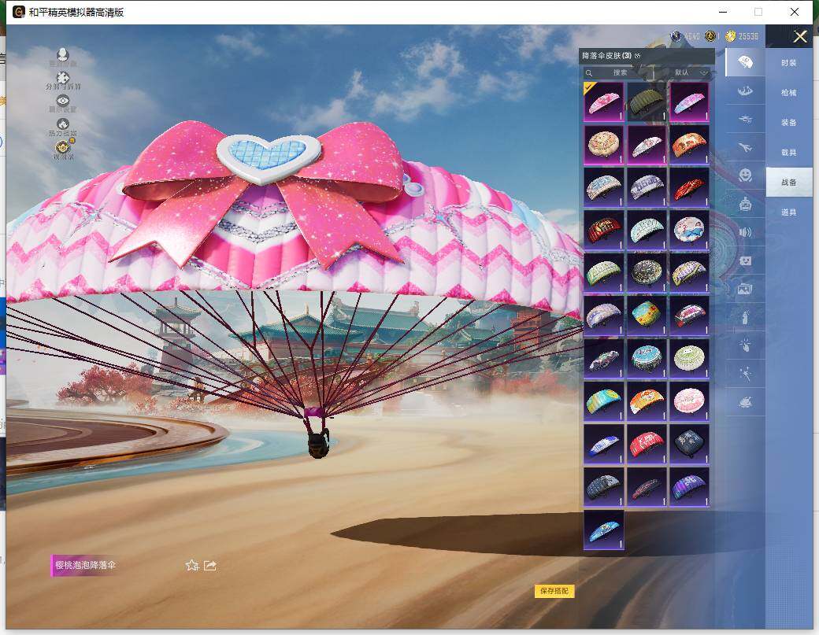
Task: Select the round white-green parachute
Action: click(689, 358)
